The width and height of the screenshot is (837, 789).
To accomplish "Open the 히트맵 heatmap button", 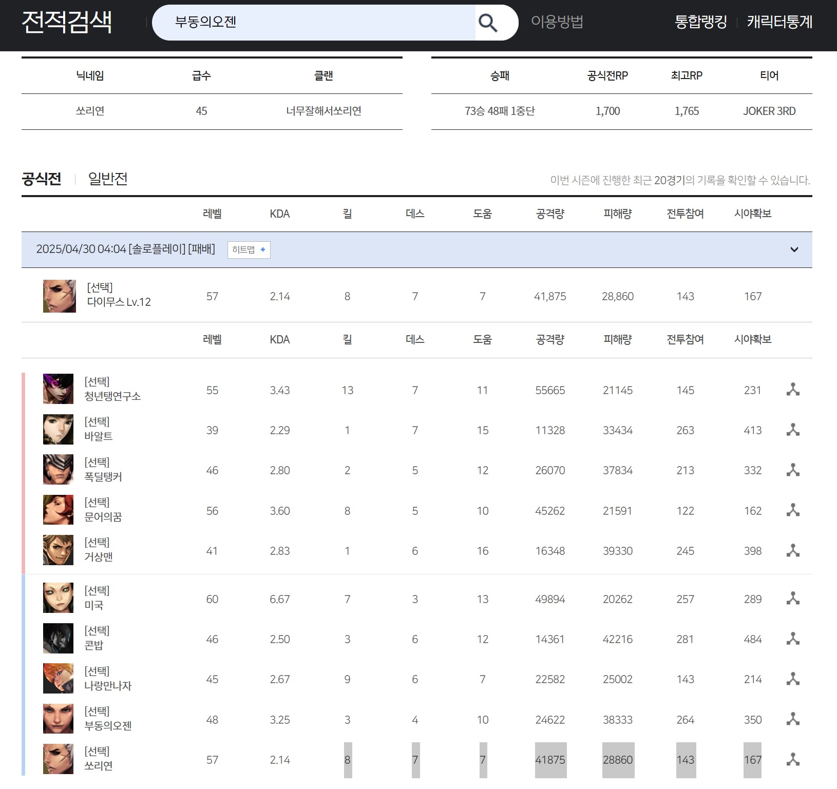I will (249, 249).
